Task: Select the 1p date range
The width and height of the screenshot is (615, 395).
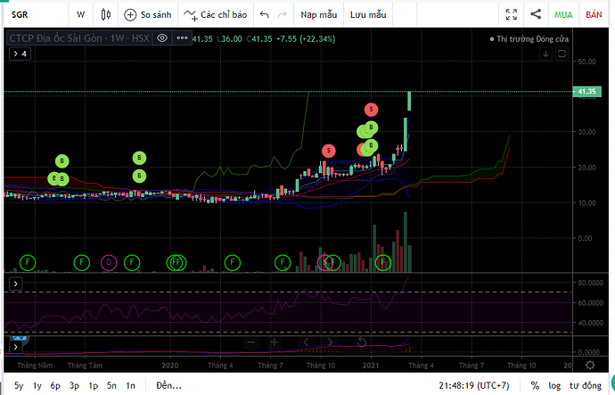Action: tap(93, 386)
